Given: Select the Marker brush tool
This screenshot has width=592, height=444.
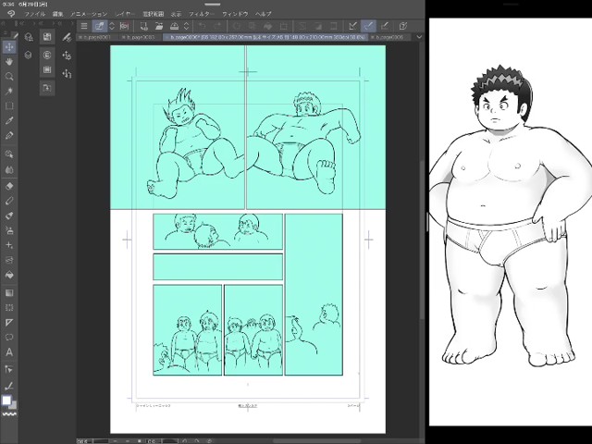Looking at the screenshot, I should click(9, 216).
